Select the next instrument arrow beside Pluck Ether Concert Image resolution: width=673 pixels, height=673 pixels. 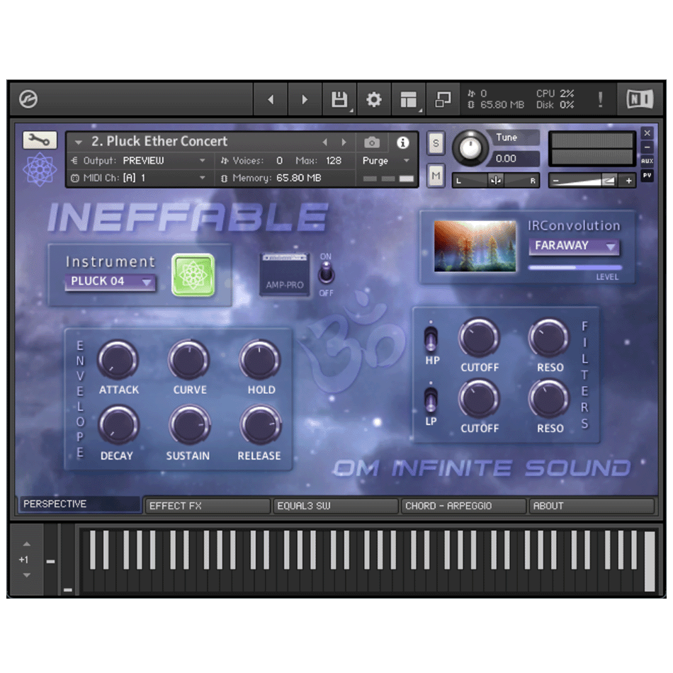344,142
